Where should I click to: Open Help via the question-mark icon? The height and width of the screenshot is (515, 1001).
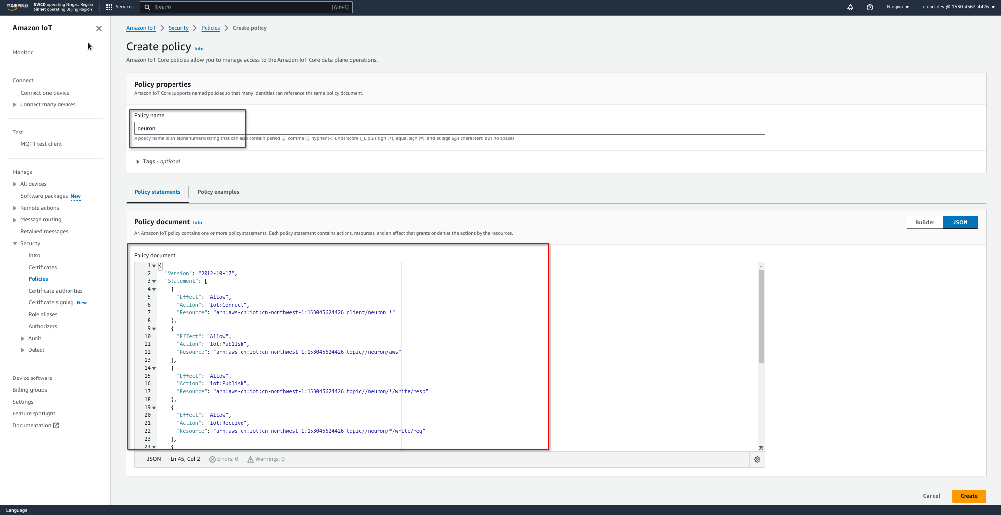tap(870, 7)
